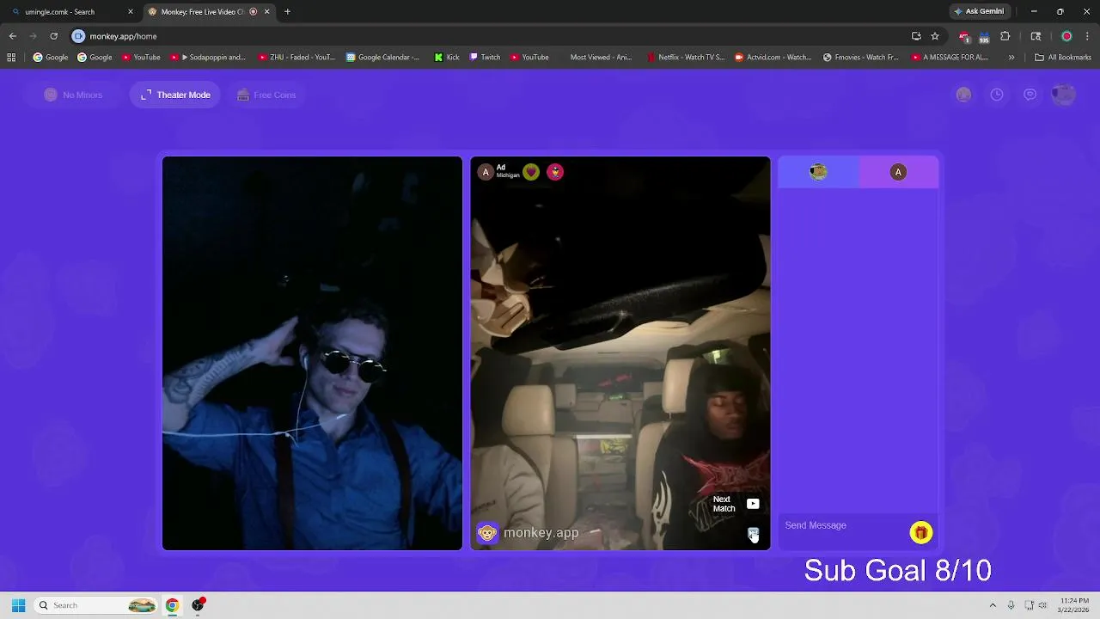Toggle Theater Mode
Image resolution: width=1100 pixels, height=619 pixels.
(175, 95)
